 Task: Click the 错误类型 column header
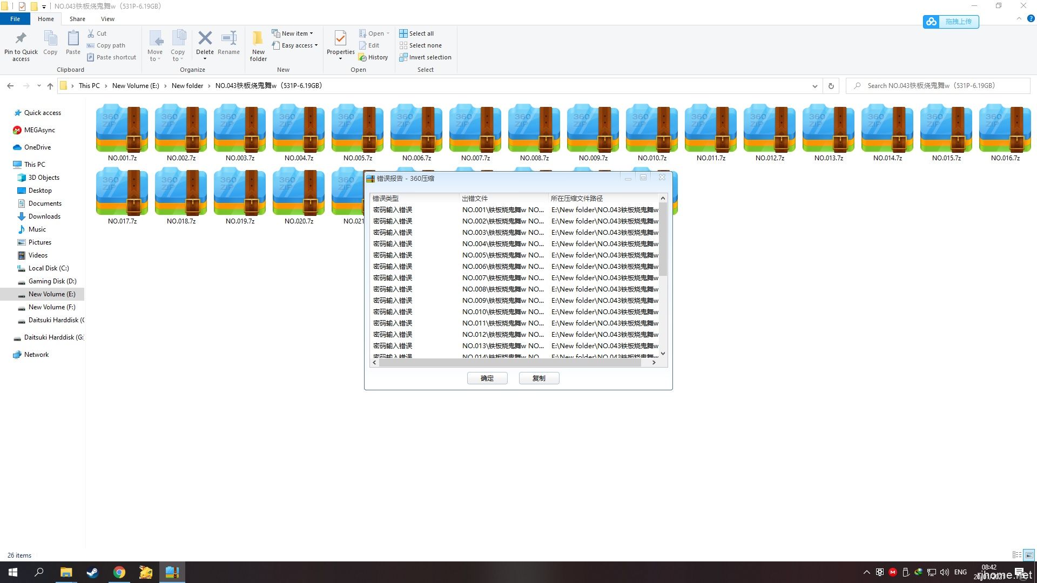[x=414, y=199]
